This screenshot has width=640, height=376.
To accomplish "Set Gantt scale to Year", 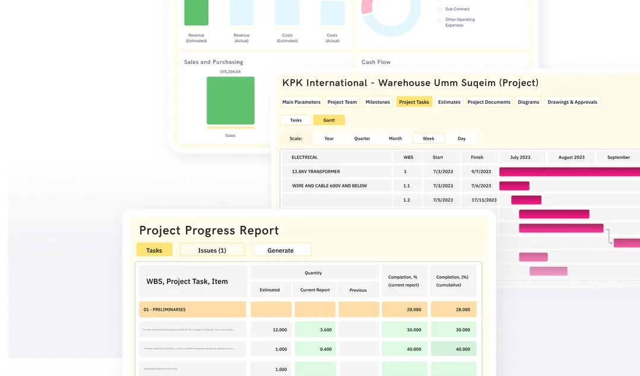I will (x=329, y=139).
